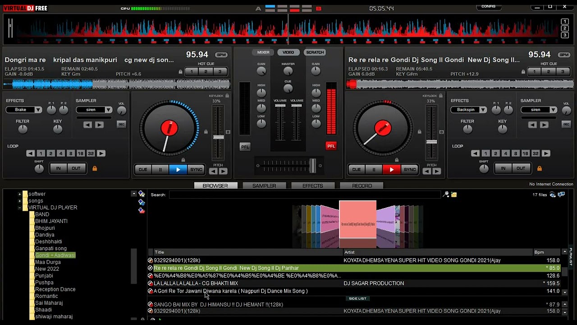Open the RECORD tab
Screen dimensions: 577x325
pos(362,186)
